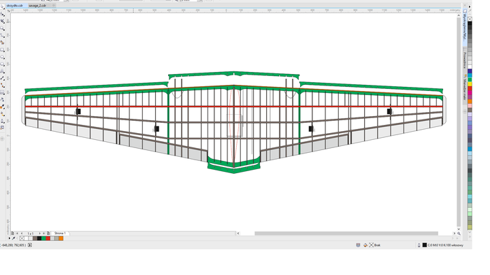
Task: Click cursor coordinates in status bar
Action: [14, 245]
